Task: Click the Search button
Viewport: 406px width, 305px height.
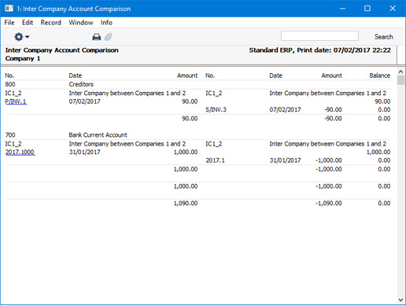Action: pos(384,37)
